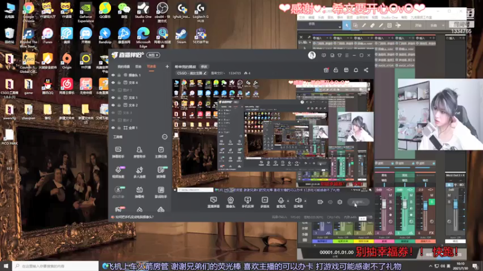Add a 直播屏幕 capture source
The width and height of the screenshot is (483, 271).
214,202
